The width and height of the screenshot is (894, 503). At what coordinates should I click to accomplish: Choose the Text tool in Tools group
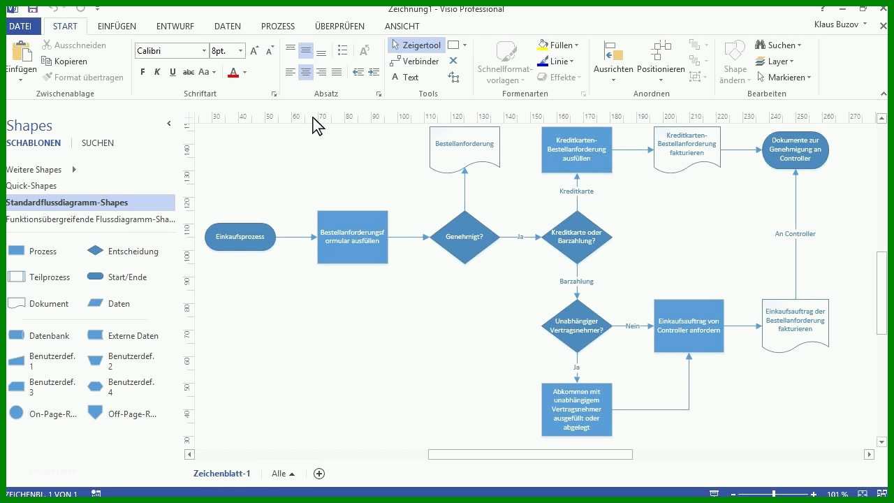point(404,78)
